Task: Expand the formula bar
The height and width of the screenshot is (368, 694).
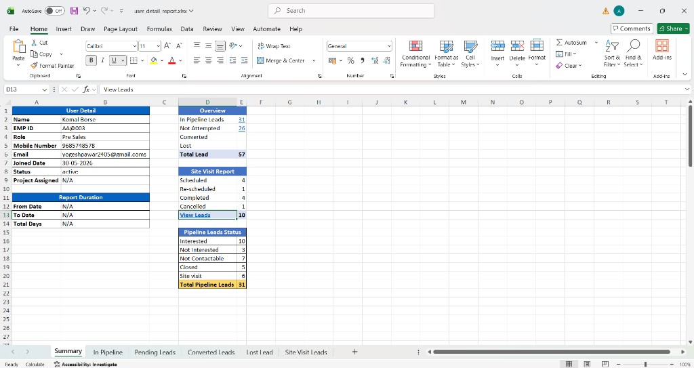Action: pyautogui.click(x=687, y=89)
